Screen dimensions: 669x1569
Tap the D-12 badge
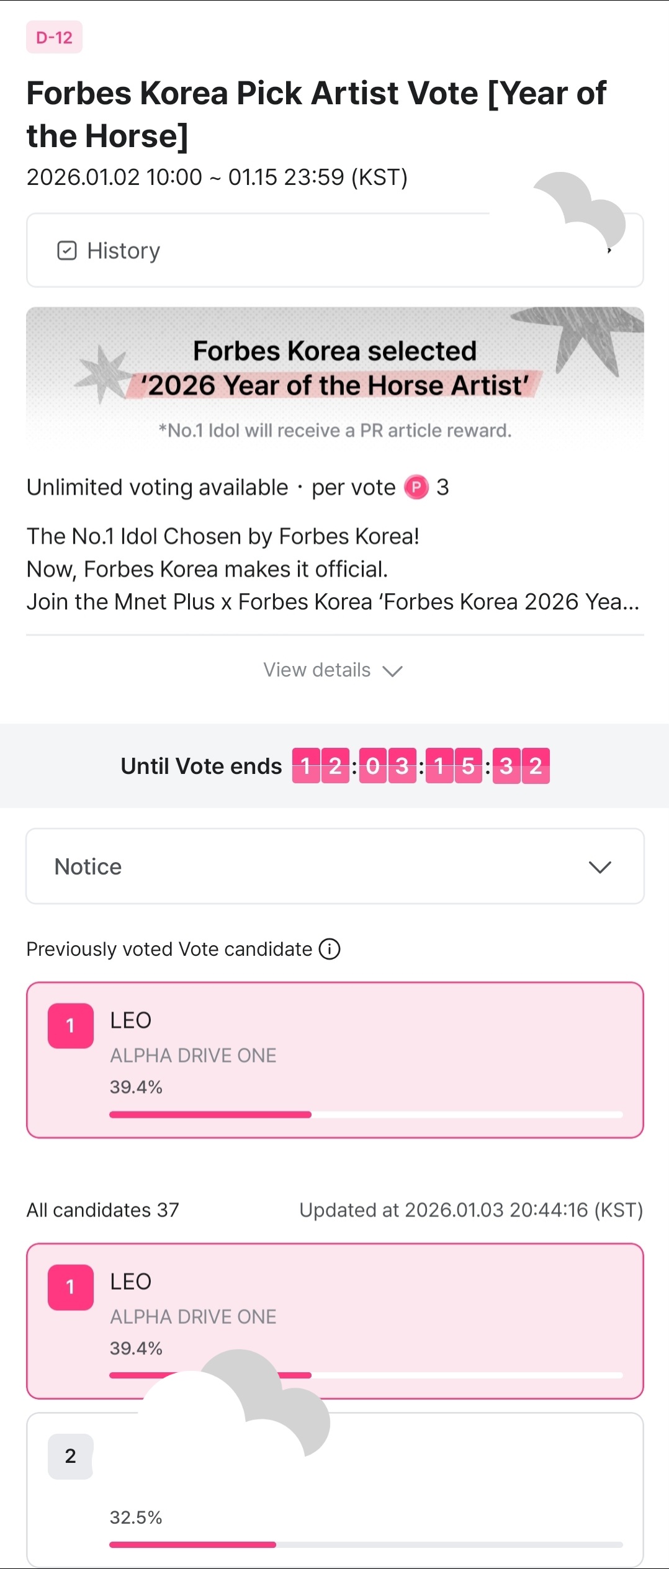(55, 37)
